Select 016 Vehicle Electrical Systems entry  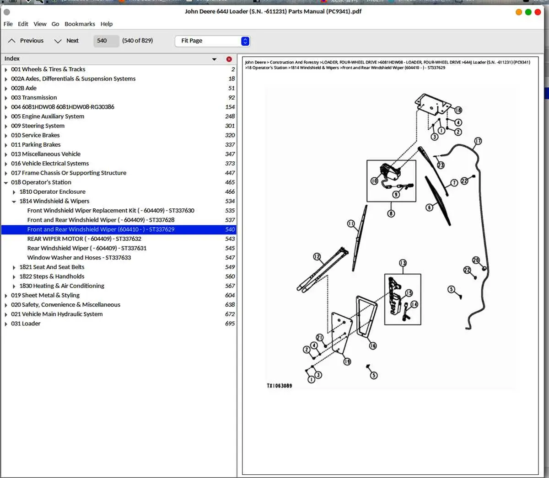click(x=50, y=163)
